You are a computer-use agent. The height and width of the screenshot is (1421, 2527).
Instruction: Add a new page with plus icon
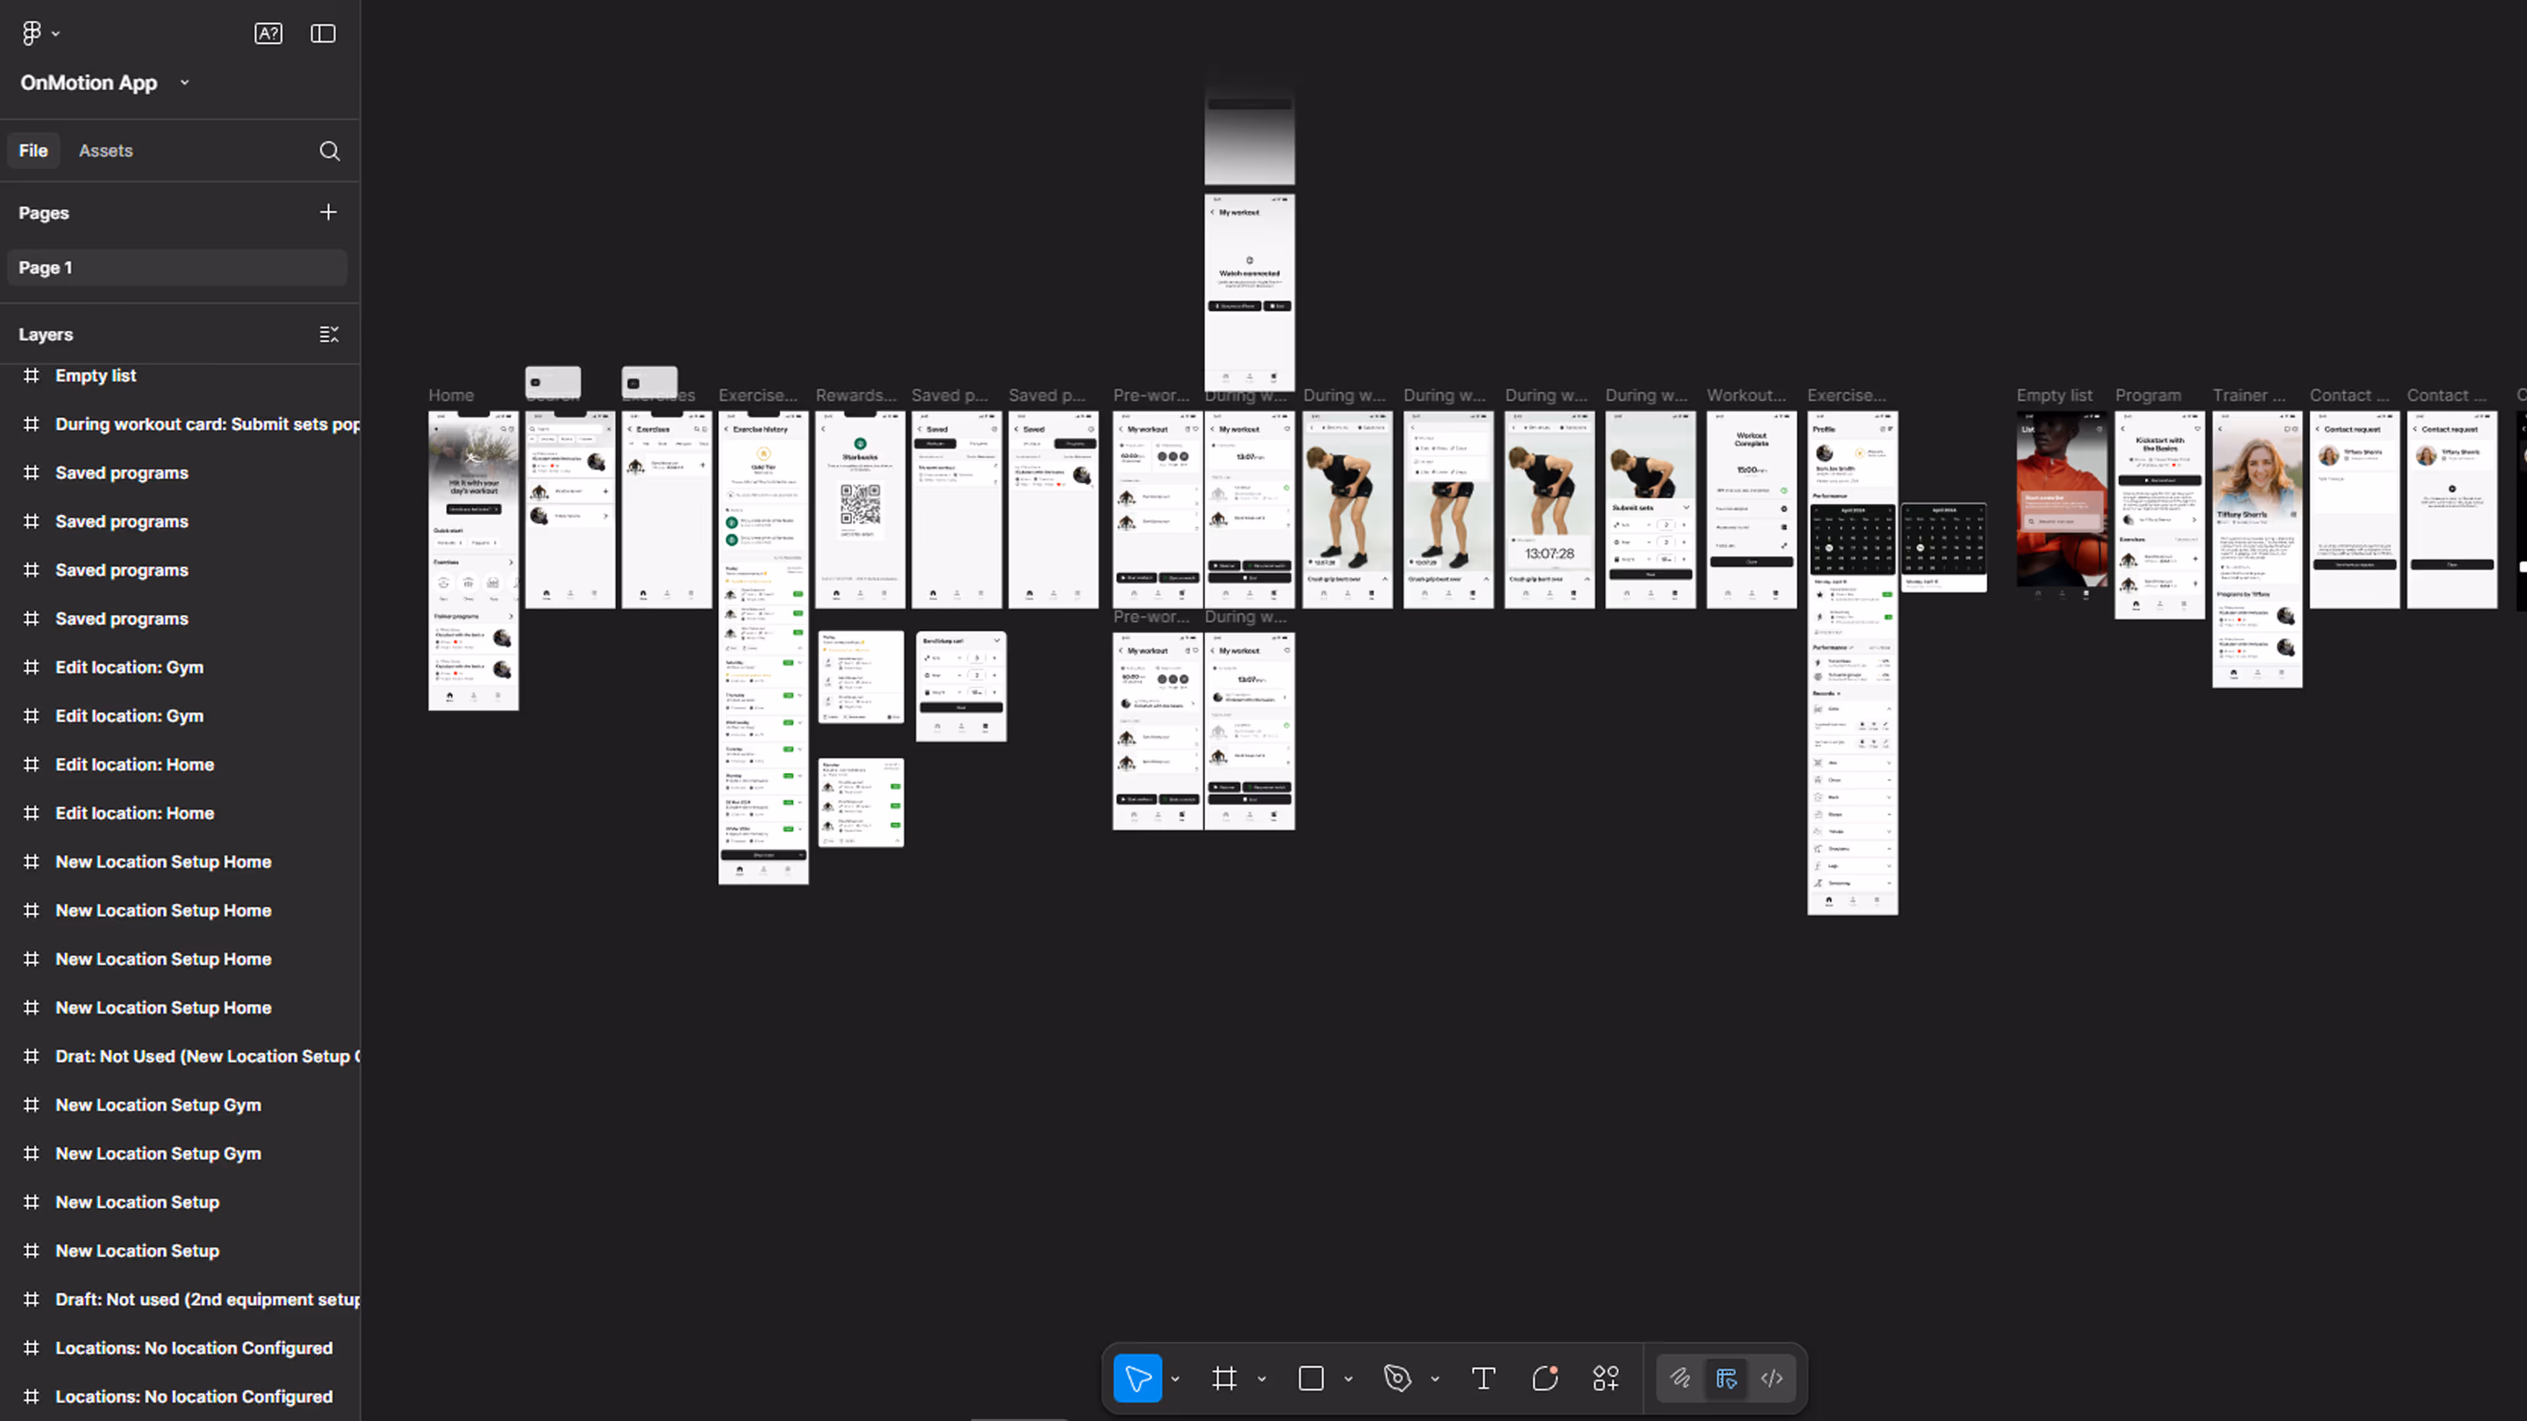coord(328,212)
